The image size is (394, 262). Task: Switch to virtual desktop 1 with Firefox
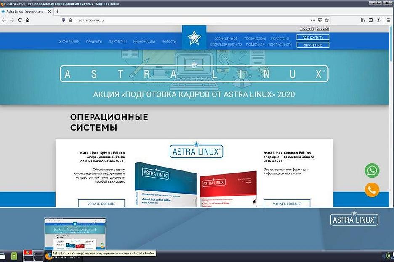tap(28, 253)
